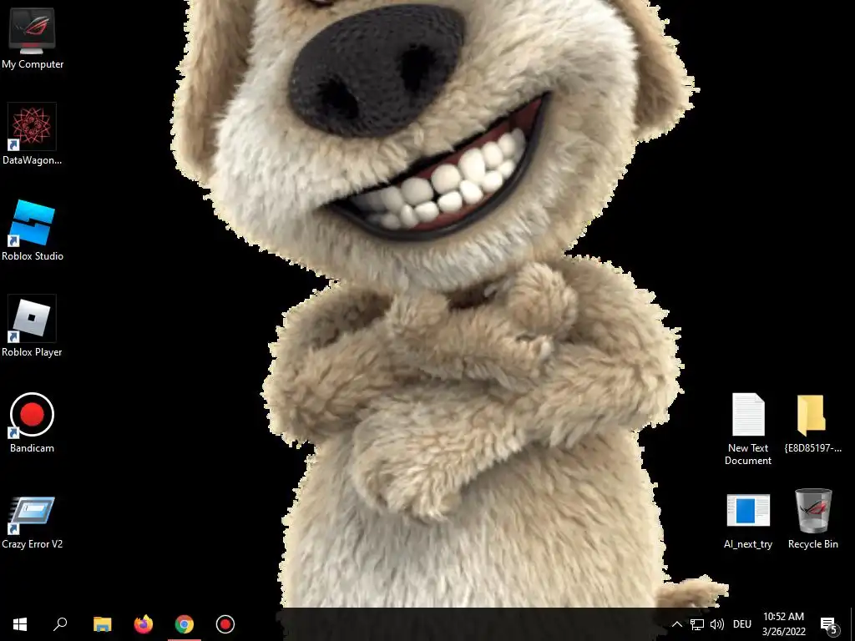Open the clock showing 10:52 AM

click(x=783, y=624)
